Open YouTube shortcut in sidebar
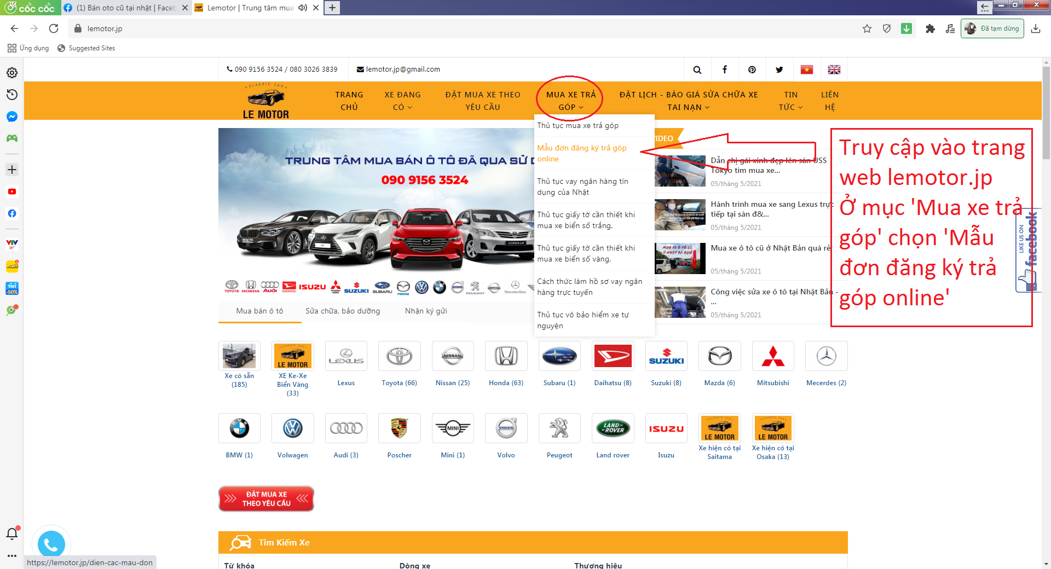The height and width of the screenshot is (569, 1051). pyautogui.click(x=12, y=191)
